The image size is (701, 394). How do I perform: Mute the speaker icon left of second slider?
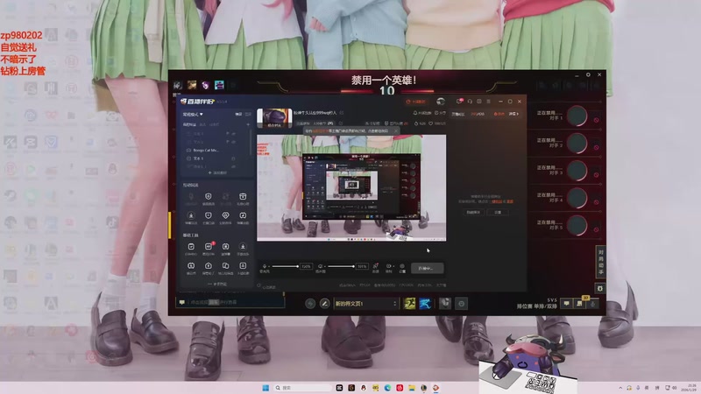[x=321, y=266]
